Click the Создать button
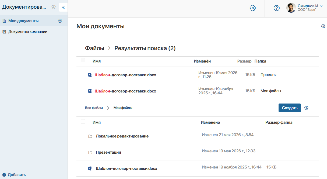The image size is (327, 179). 290,108
